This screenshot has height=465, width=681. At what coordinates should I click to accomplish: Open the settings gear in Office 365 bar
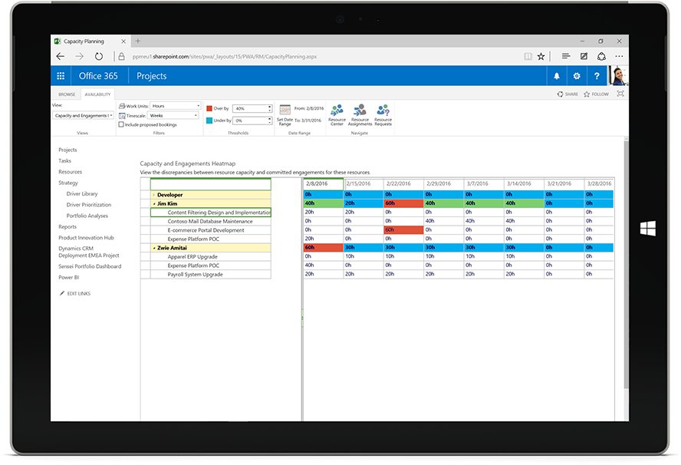[x=577, y=76]
